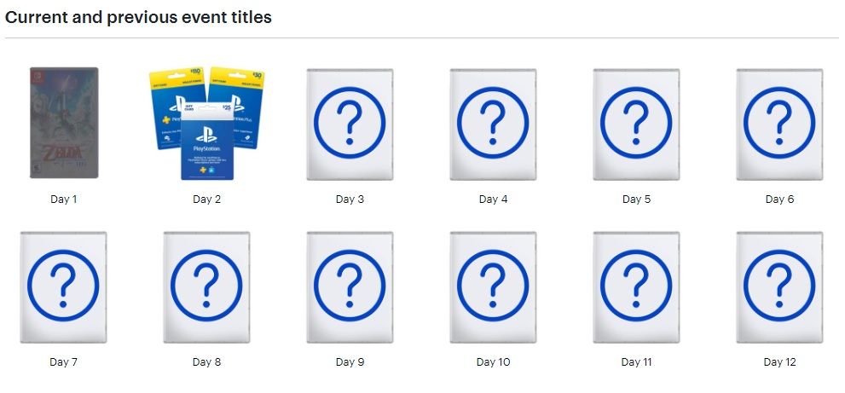Click the Day 7 question mark icon
Viewport: 845px width, 393px height.
[x=64, y=287]
